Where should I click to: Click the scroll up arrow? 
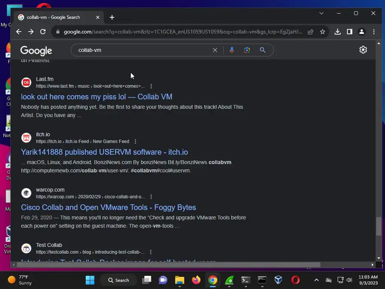tap(379, 44)
